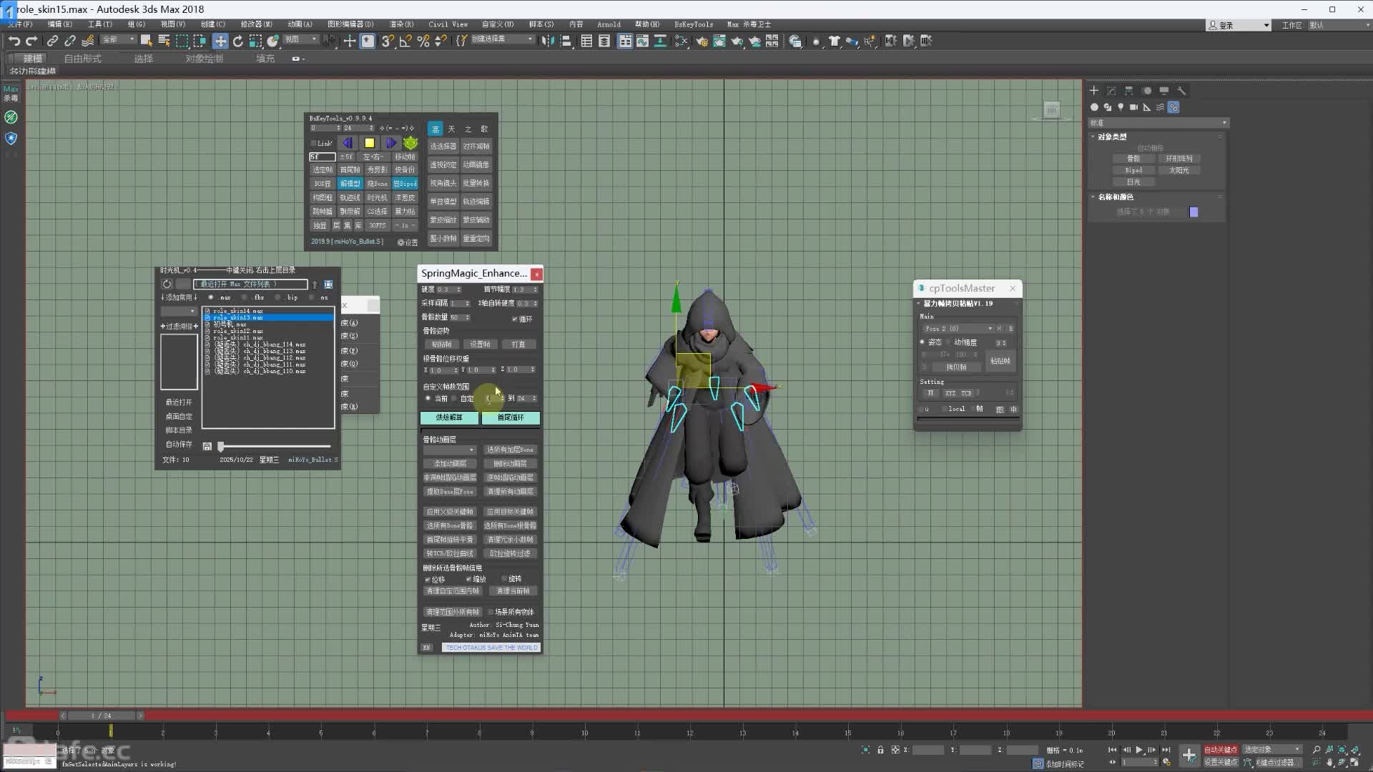This screenshot has width=1373, height=772.
Task: Open the 动画(A) menu
Action: tap(300, 24)
